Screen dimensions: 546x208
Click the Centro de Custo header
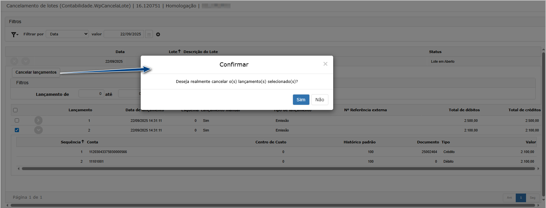tap(271, 142)
